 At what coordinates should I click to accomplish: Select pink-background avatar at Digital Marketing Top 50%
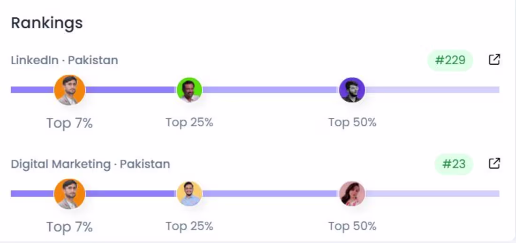click(x=352, y=194)
